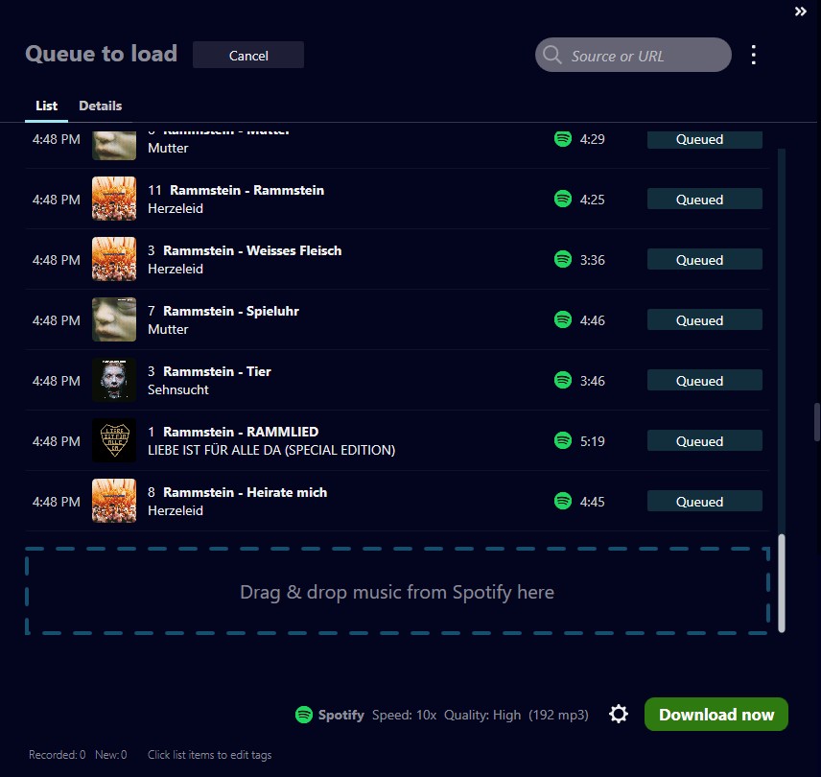Click Herzeleid album under Weisses Fleisch
Screen dimensions: 821x777
pos(176,269)
